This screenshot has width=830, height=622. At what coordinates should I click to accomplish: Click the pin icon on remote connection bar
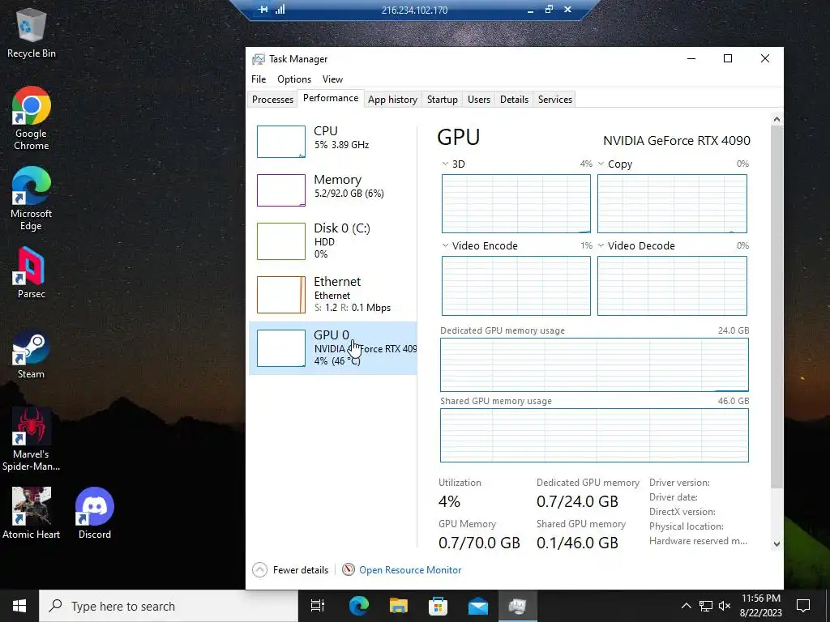point(263,10)
